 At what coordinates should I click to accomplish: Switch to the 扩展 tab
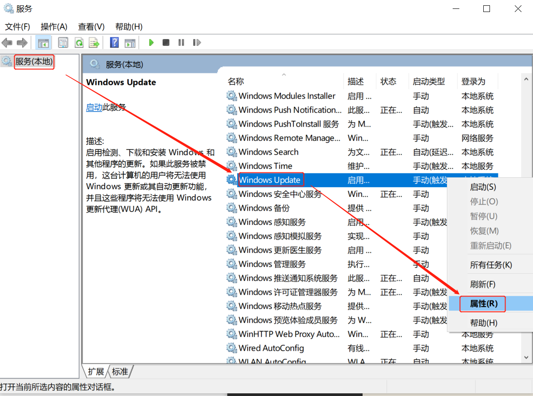click(95, 372)
